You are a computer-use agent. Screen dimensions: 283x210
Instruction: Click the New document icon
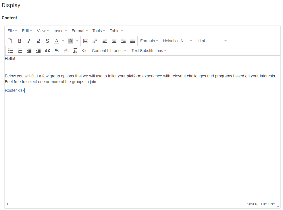coord(10,41)
